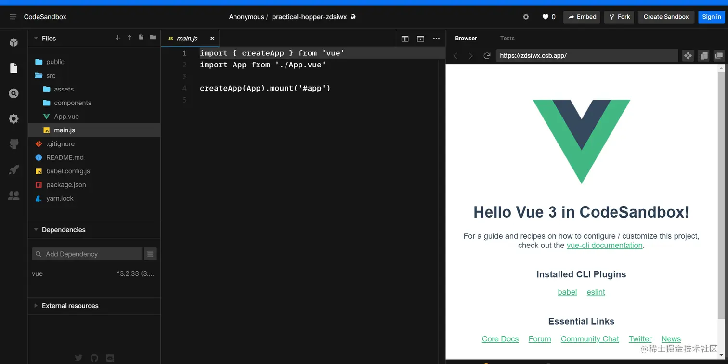Open the settings gear in top header
728x364 pixels.
pos(526,17)
